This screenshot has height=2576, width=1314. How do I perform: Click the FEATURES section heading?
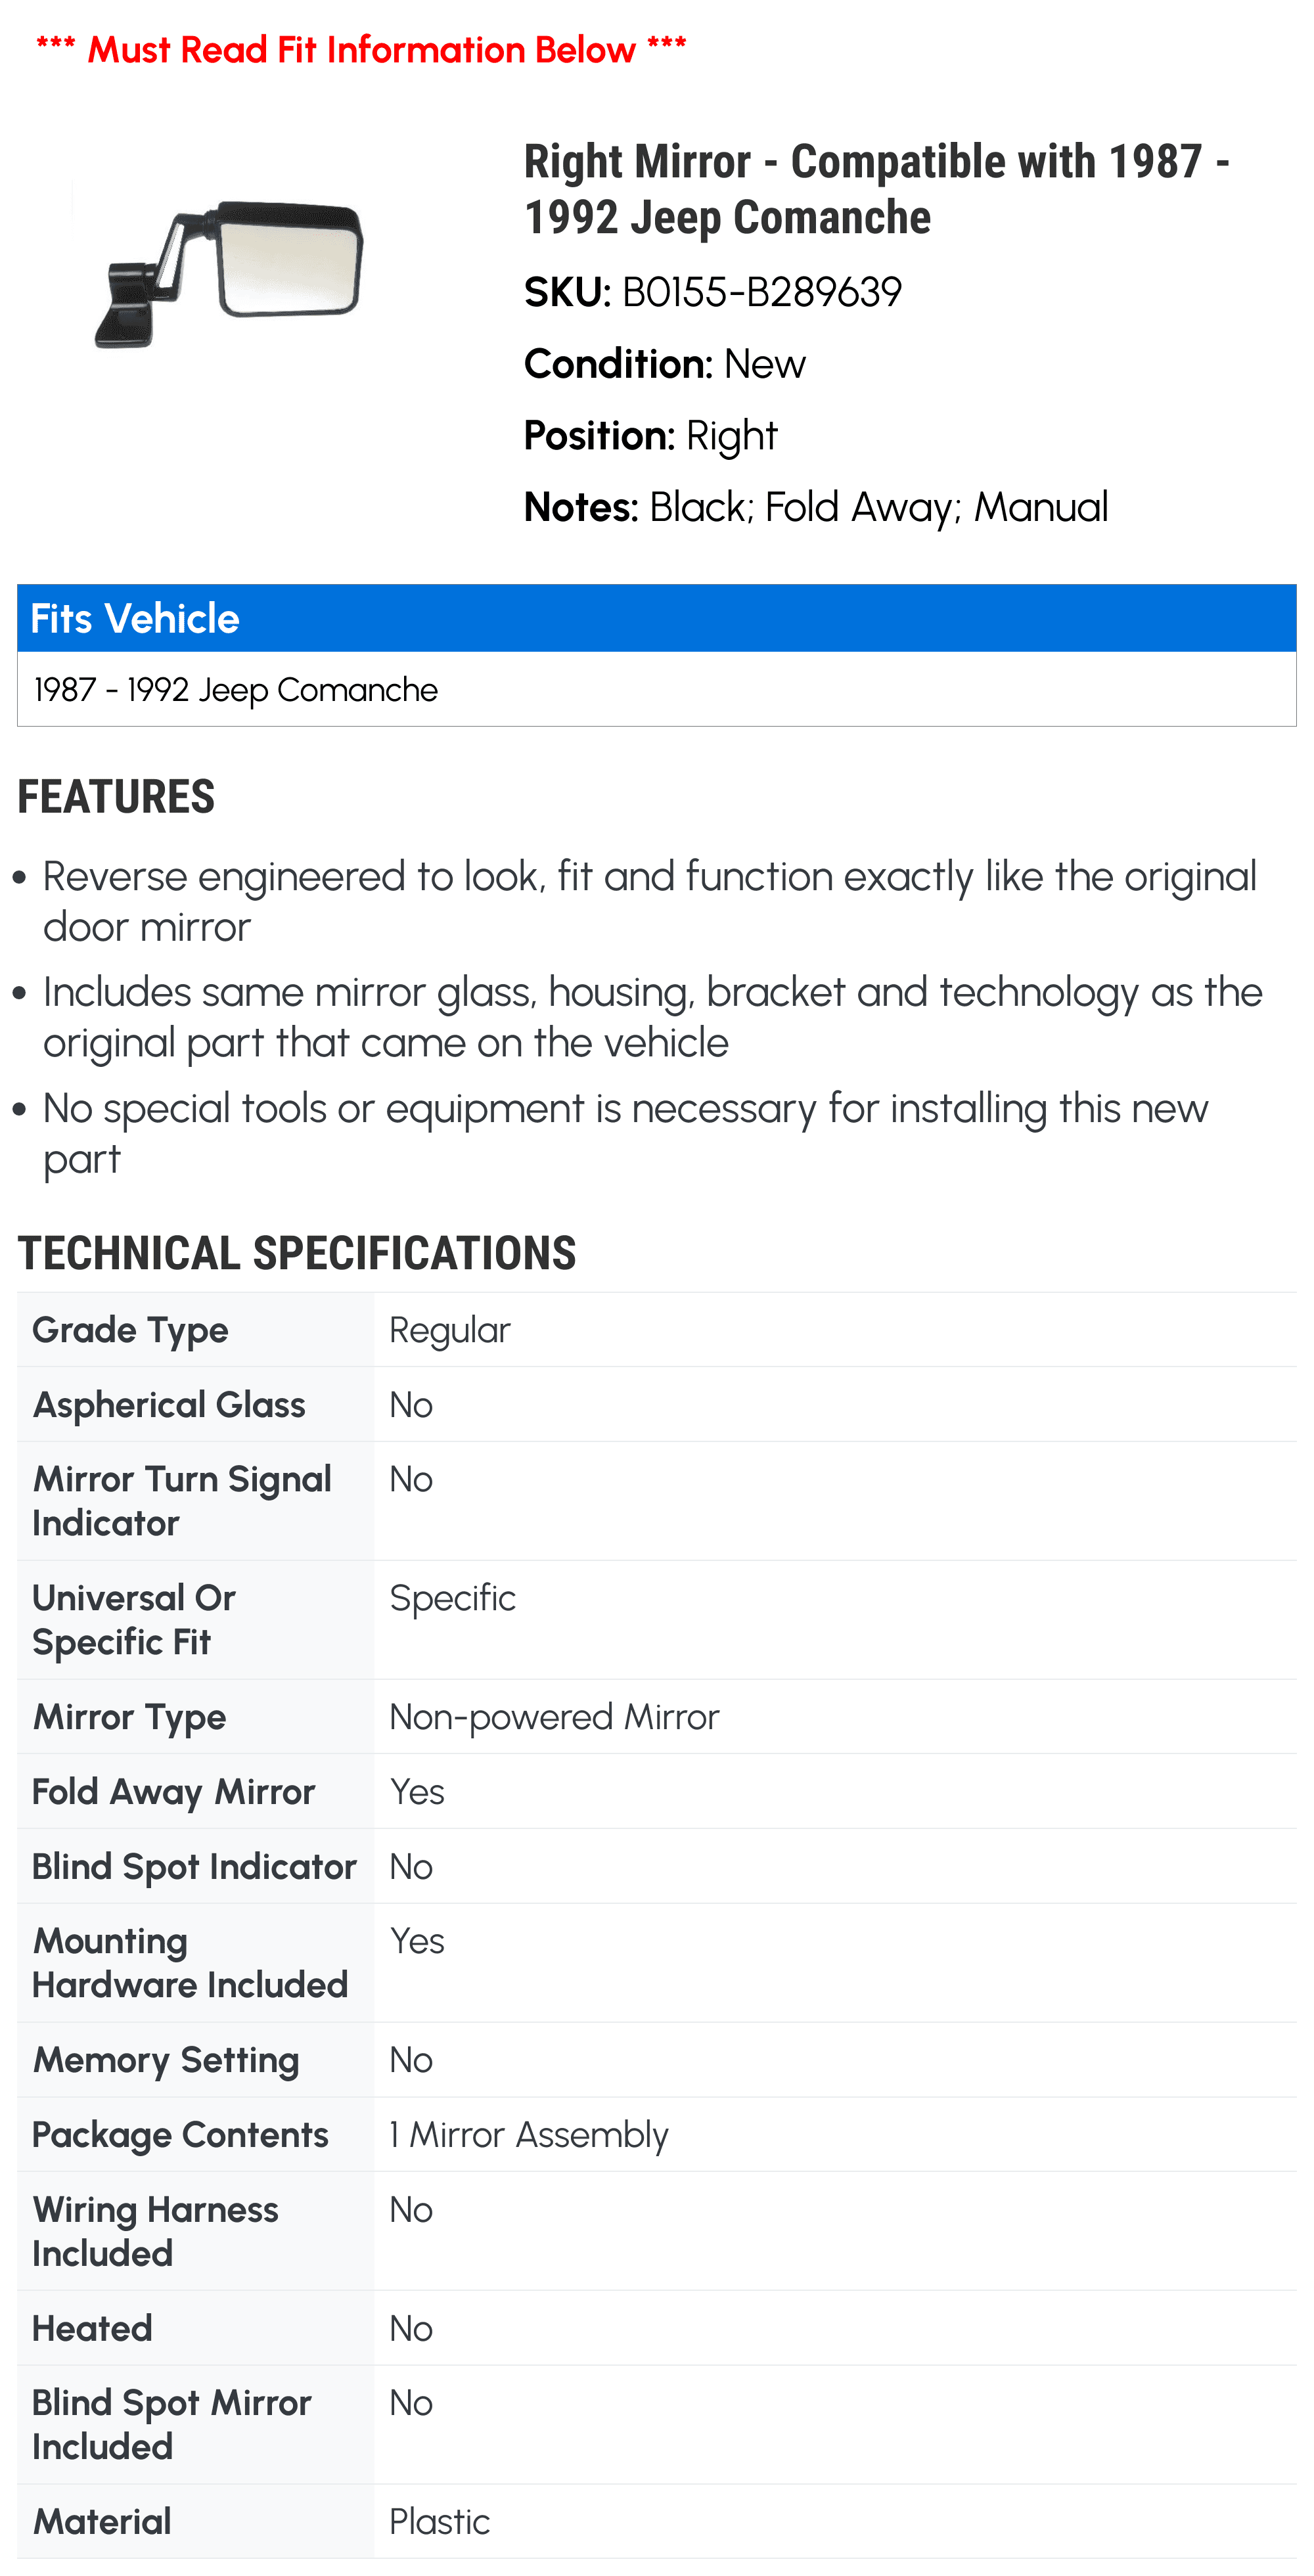coord(116,797)
